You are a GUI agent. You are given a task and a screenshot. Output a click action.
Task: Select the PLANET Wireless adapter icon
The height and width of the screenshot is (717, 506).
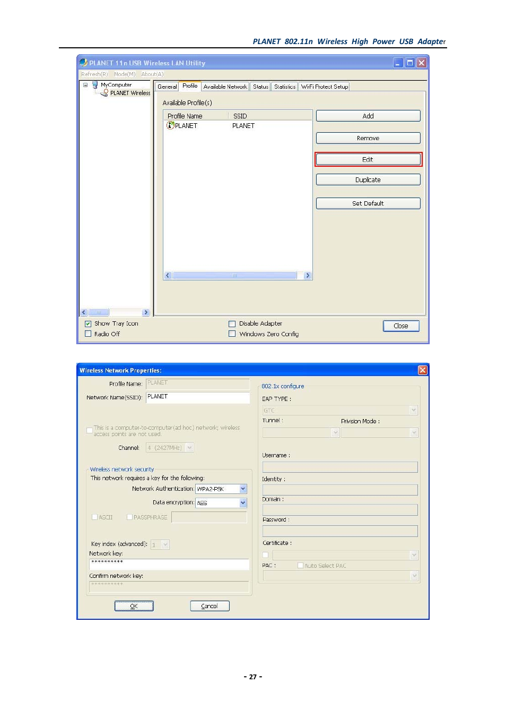pos(106,92)
